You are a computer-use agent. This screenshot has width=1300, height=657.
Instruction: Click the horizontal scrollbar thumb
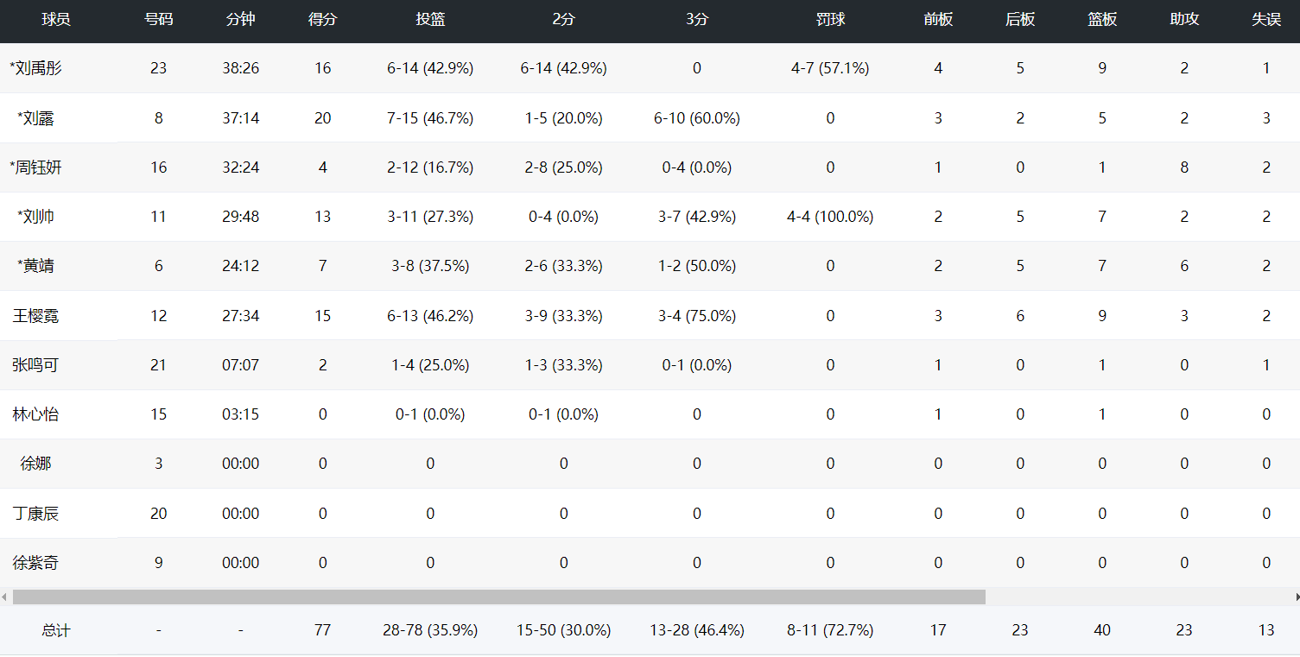(x=498, y=597)
